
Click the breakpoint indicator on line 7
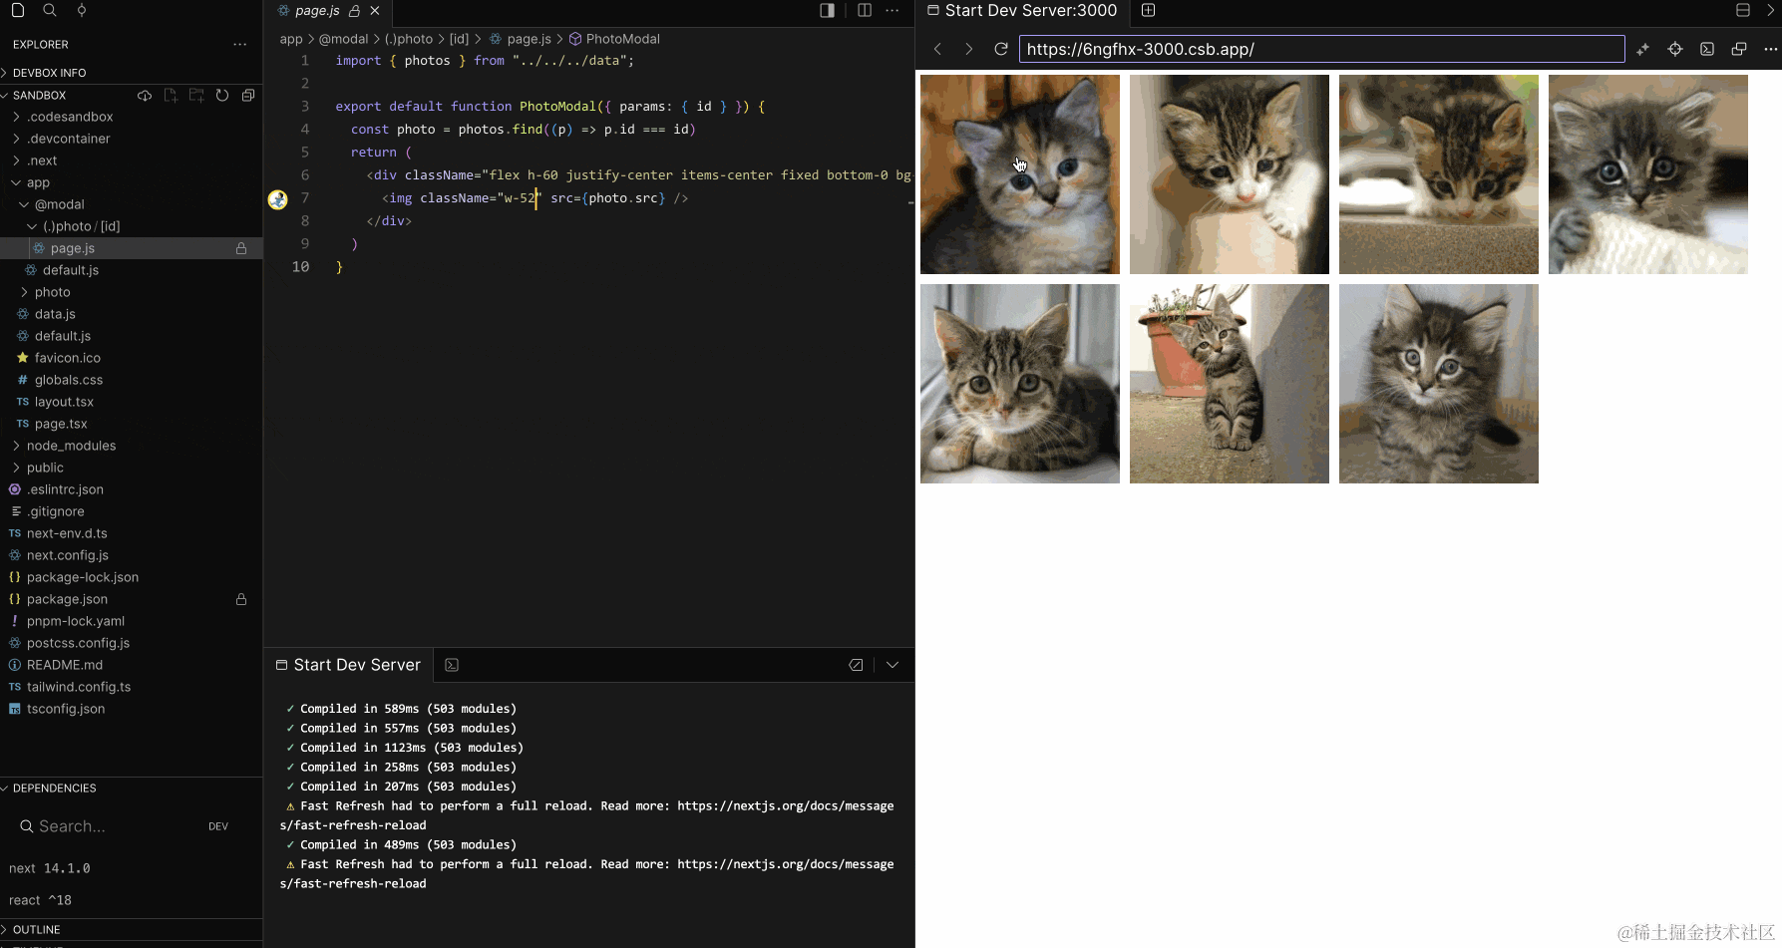point(277,198)
